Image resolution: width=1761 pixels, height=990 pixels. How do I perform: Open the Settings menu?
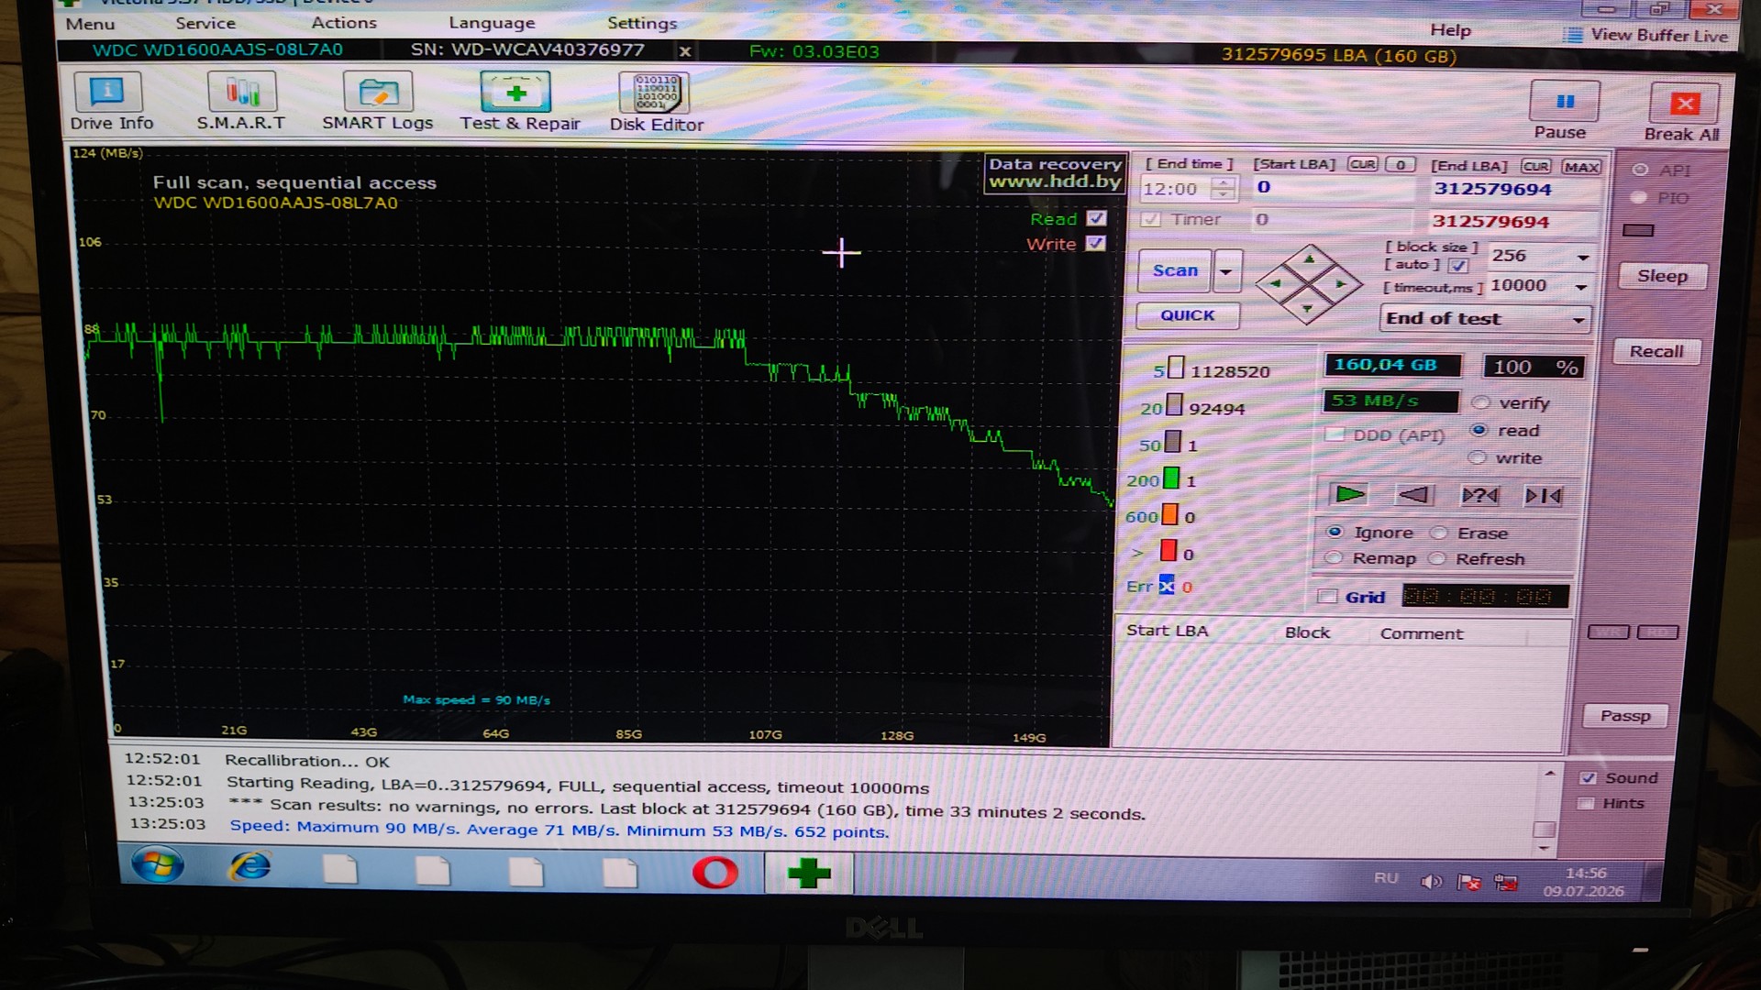tap(642, 23)
